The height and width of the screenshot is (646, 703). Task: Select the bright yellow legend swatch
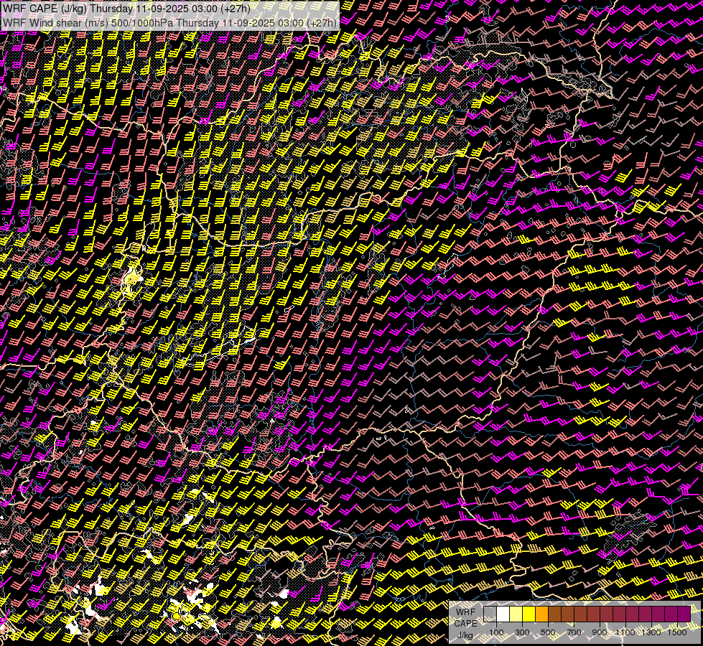click(x=529, y=614)
